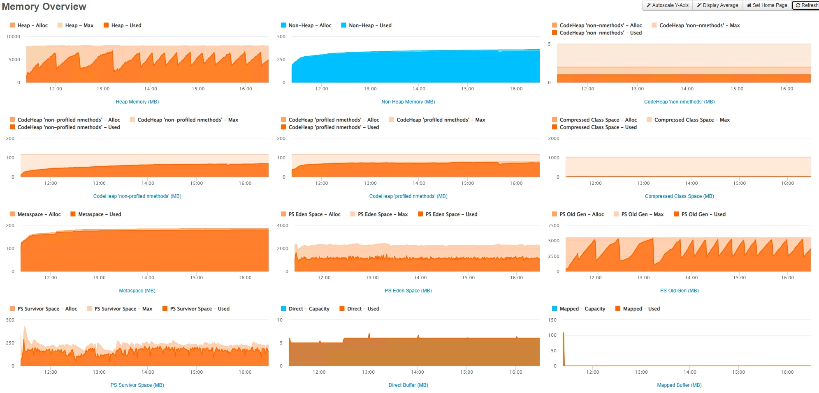Open the PS Old Gen (MB) link

(x=679, y=291)
